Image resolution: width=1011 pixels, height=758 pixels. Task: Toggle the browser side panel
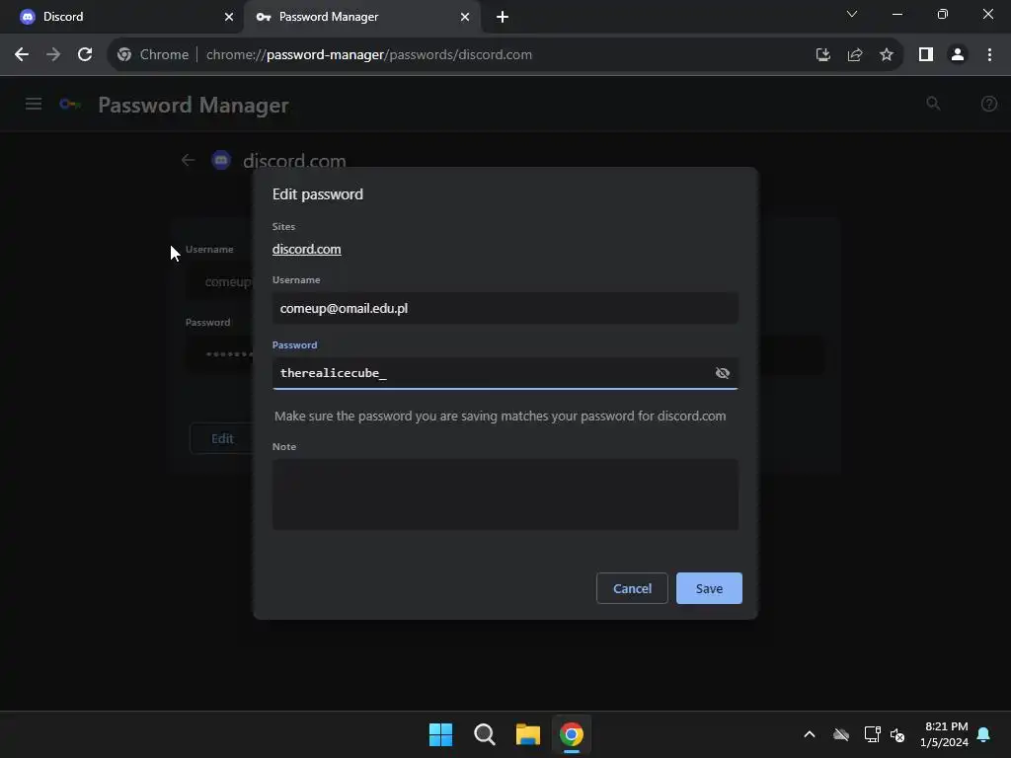(926, 55)
